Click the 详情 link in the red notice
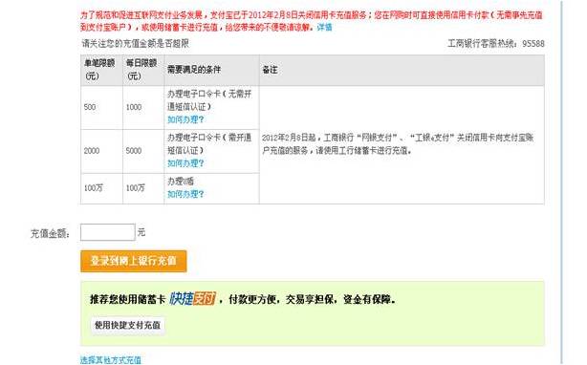 pyautogui.click(x=324, y=28)
